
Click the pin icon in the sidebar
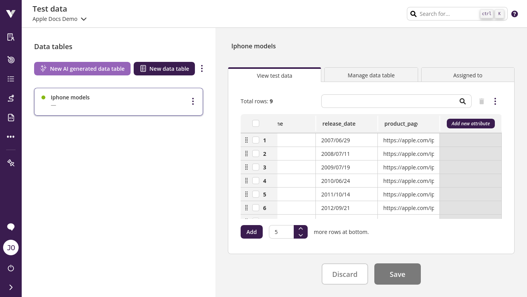coord(11,163)
